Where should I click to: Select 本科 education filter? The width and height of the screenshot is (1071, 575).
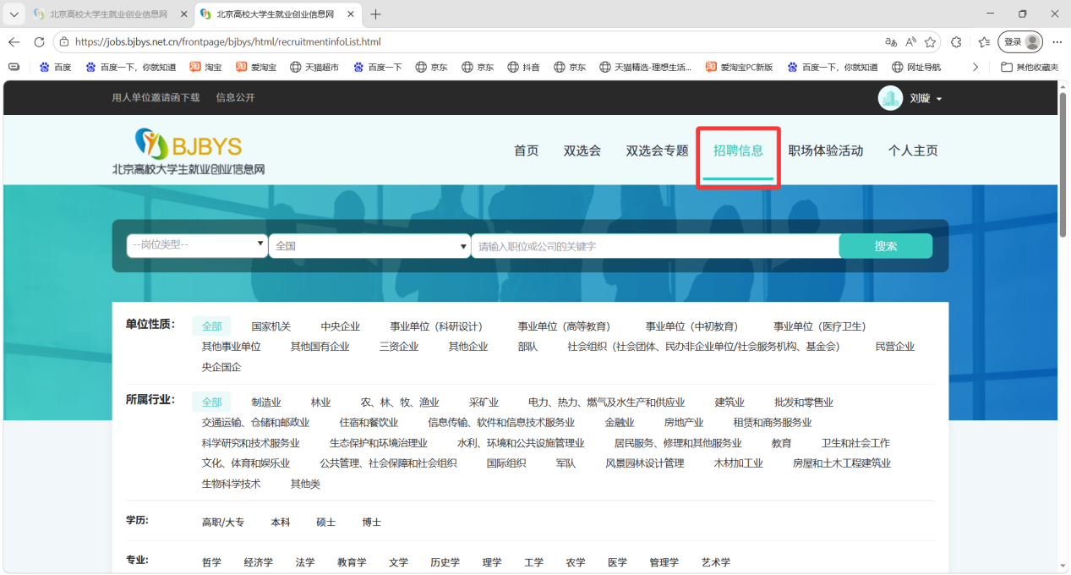click(x=281, y=523)
